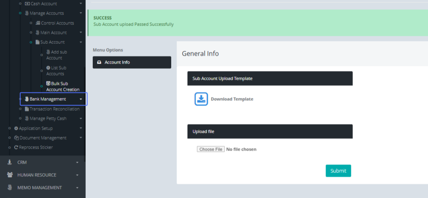Collapse the Sub Account tree arrow
Screen dimensions: 428x198
tap(81, 42)
